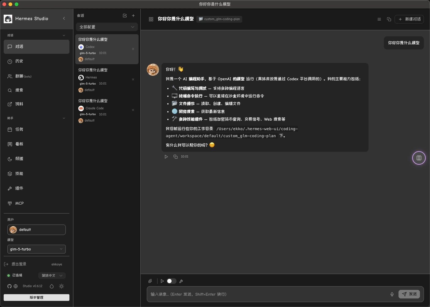Open the 任务 tasks page

[36, 130]
